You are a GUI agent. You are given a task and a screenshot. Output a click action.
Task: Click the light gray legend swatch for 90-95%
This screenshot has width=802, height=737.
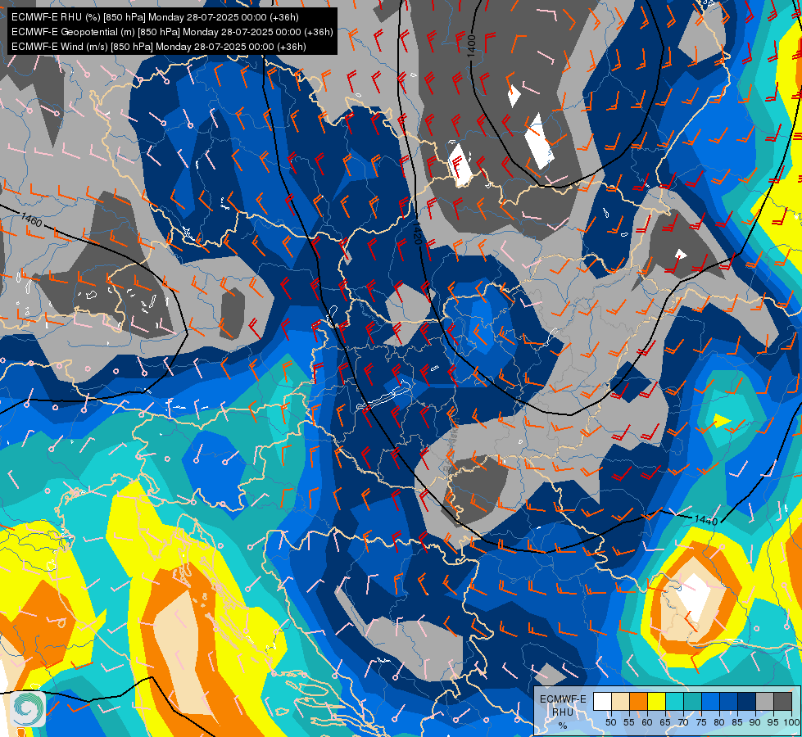pos(764,701)
